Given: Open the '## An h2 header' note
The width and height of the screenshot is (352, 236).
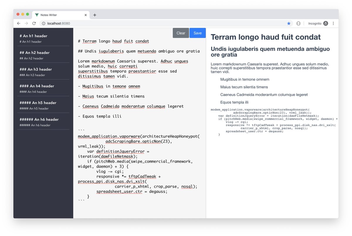Looking at the screenshot, I should (x=43, y=55).
